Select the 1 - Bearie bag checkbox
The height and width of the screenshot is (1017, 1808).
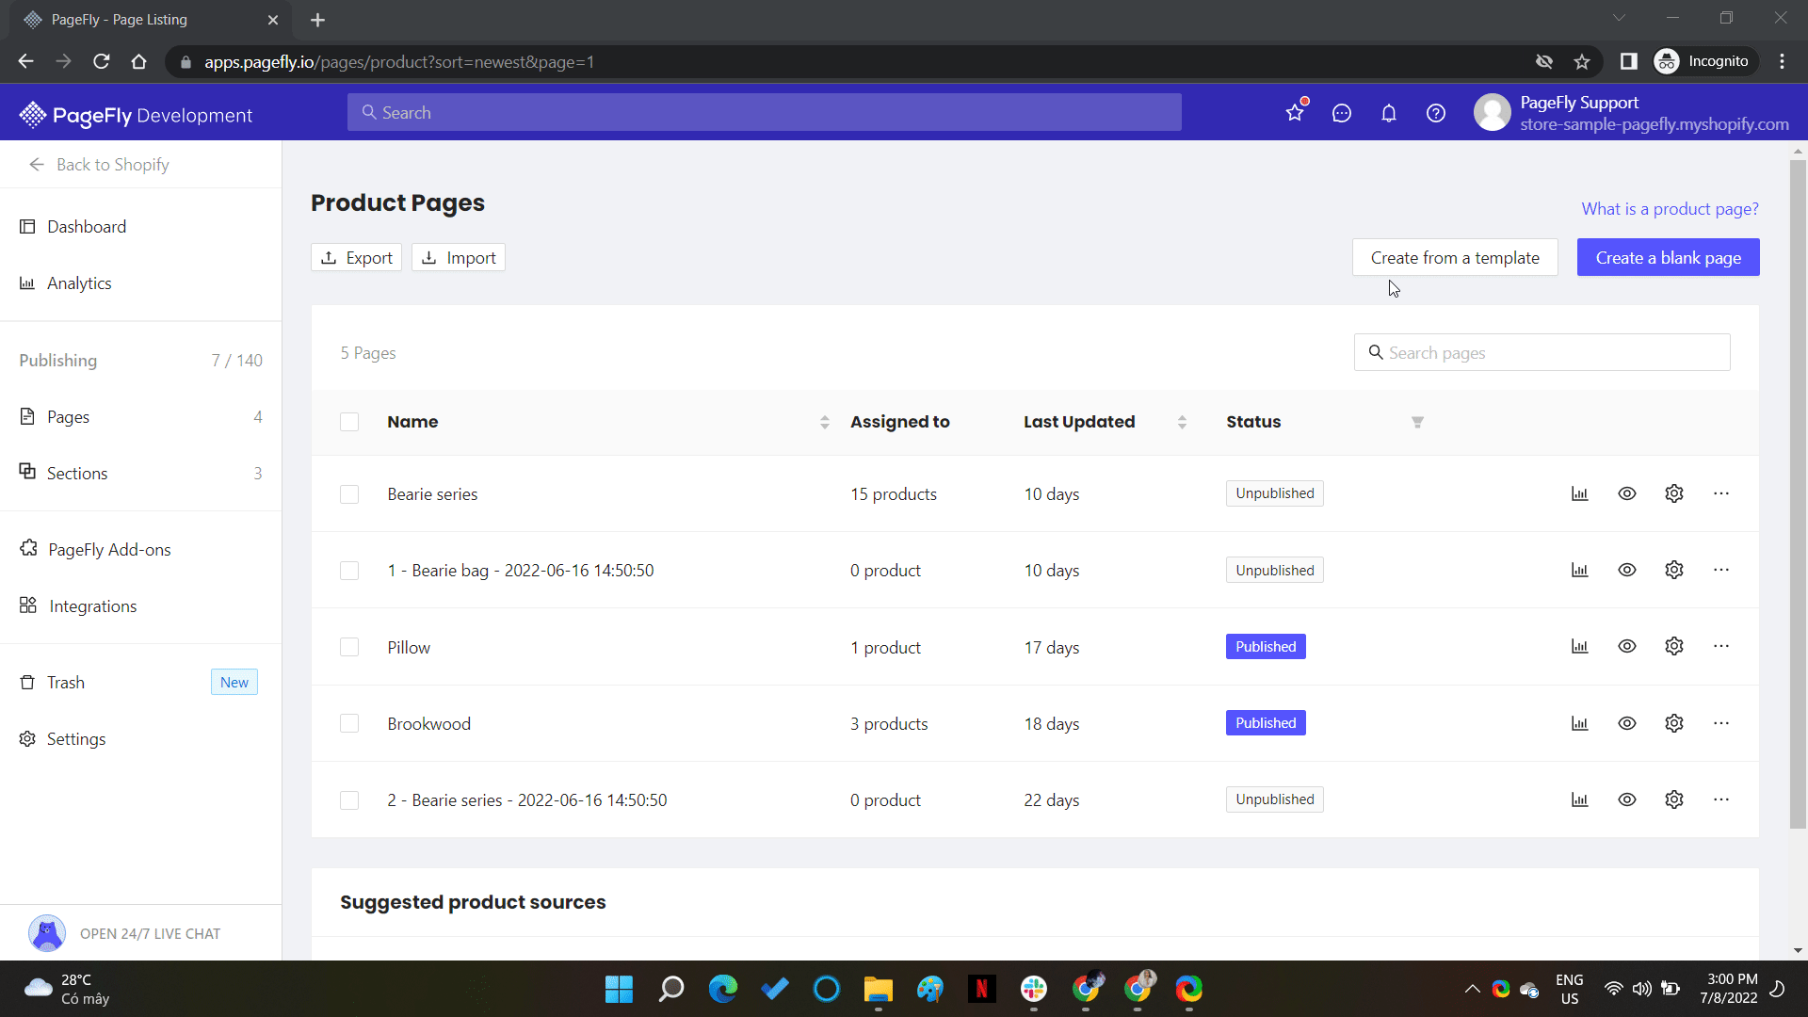(349, 571)
